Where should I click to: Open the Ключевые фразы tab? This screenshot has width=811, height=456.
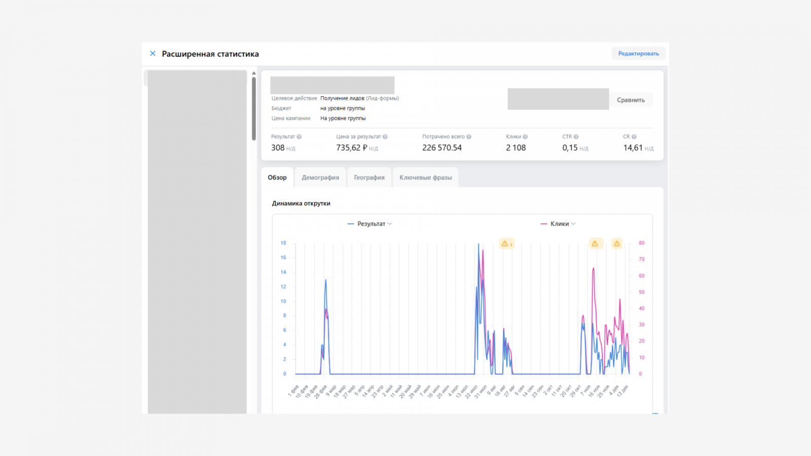(425, 178)
